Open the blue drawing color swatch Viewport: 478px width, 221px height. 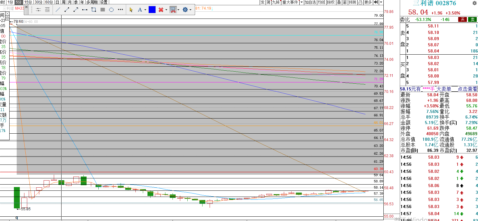click(x=152, y=10)
